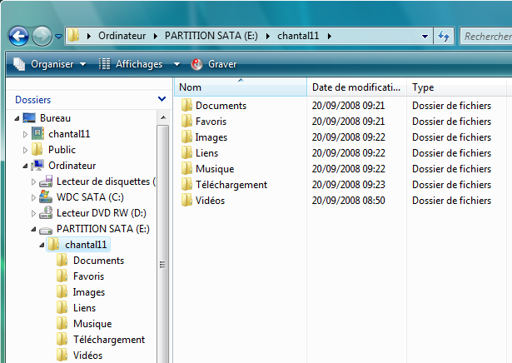
Task: Select Musique folder icon in file list
Action: click(186, 168)
